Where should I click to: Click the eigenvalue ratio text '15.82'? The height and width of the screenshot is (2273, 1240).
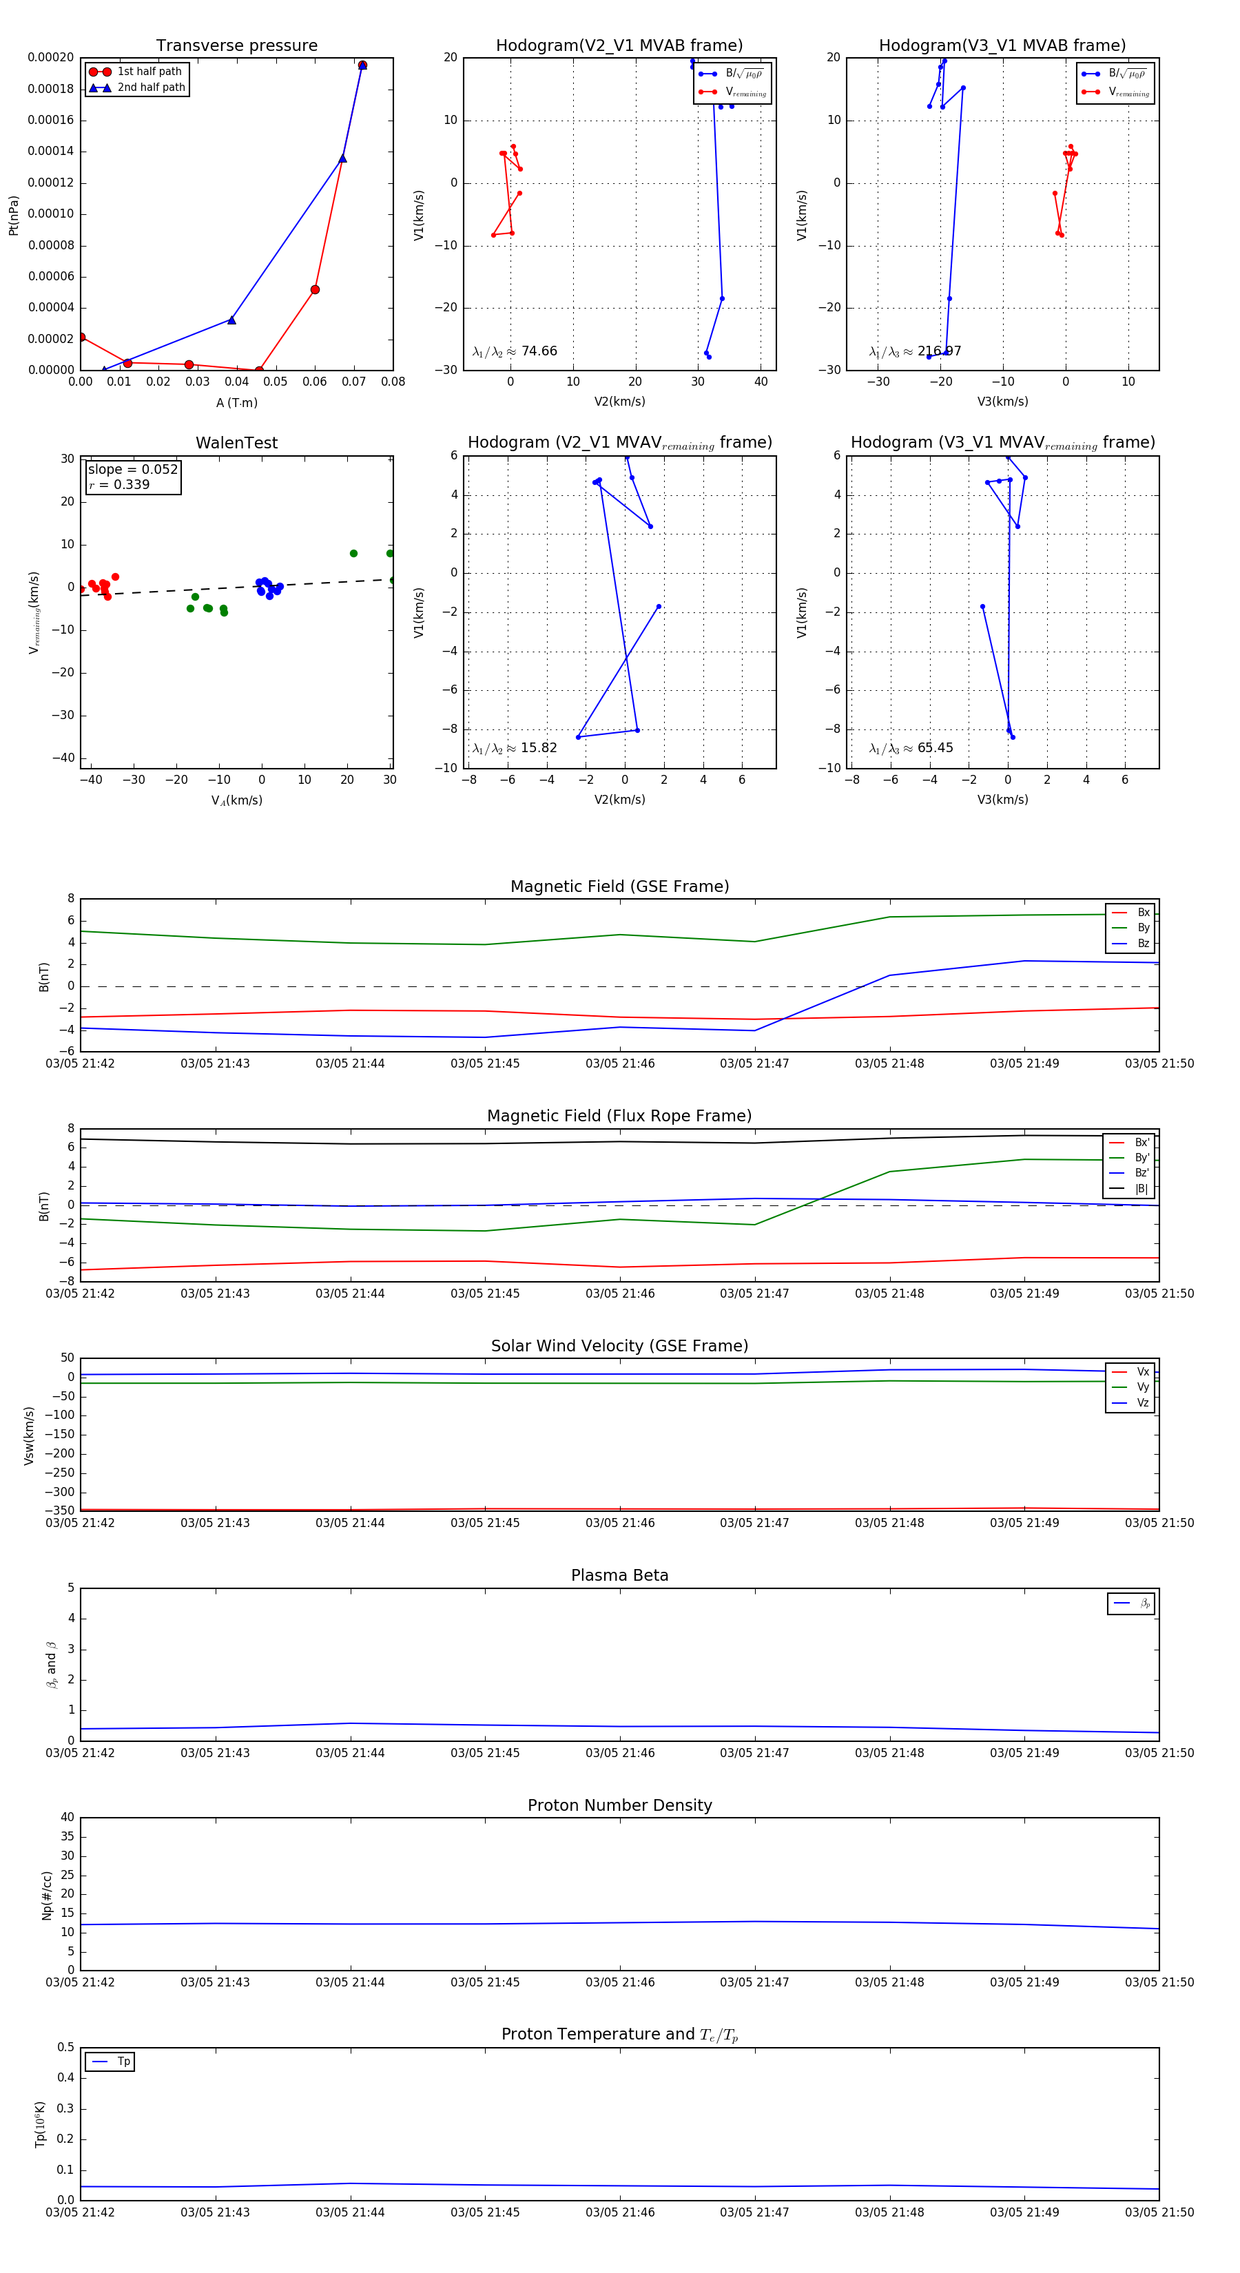(538, 748)
